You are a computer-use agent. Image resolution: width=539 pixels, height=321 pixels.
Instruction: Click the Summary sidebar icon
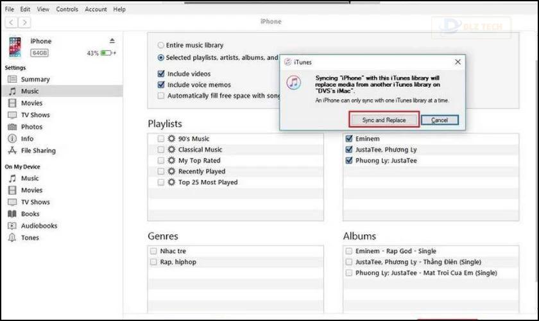point(12,80)
